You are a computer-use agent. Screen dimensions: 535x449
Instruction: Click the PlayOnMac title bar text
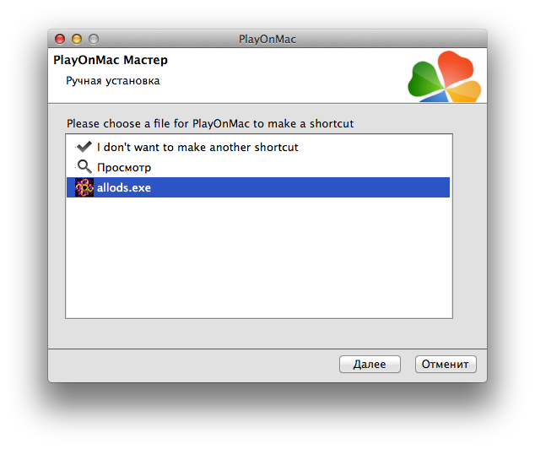[x=267, y=39]
